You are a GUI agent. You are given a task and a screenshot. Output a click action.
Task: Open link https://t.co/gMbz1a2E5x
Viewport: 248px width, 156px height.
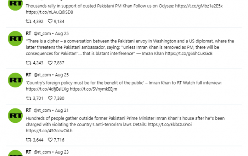[199, 6]
